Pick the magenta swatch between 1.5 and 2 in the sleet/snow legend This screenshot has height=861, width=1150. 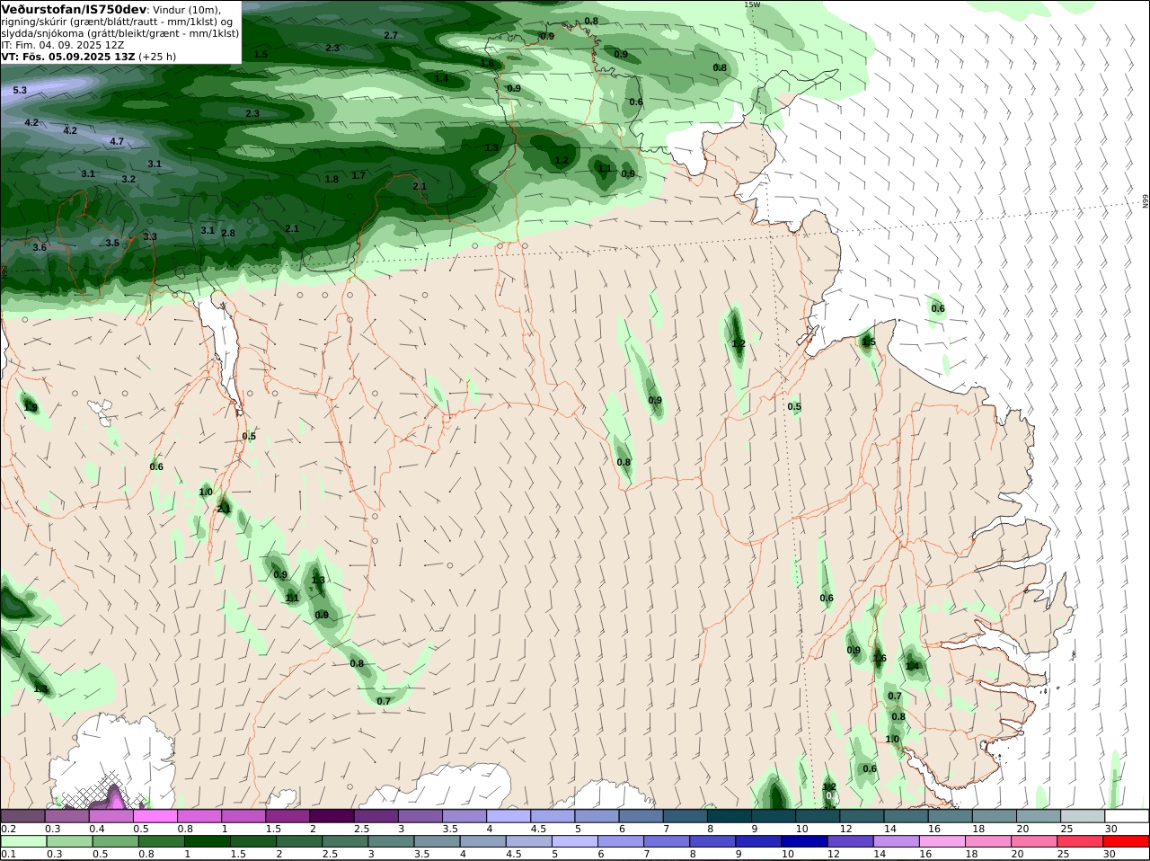pyautogui.click(x=288, y=815)
